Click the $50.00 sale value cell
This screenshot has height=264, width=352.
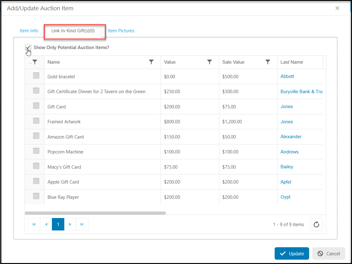coord(248,137)
